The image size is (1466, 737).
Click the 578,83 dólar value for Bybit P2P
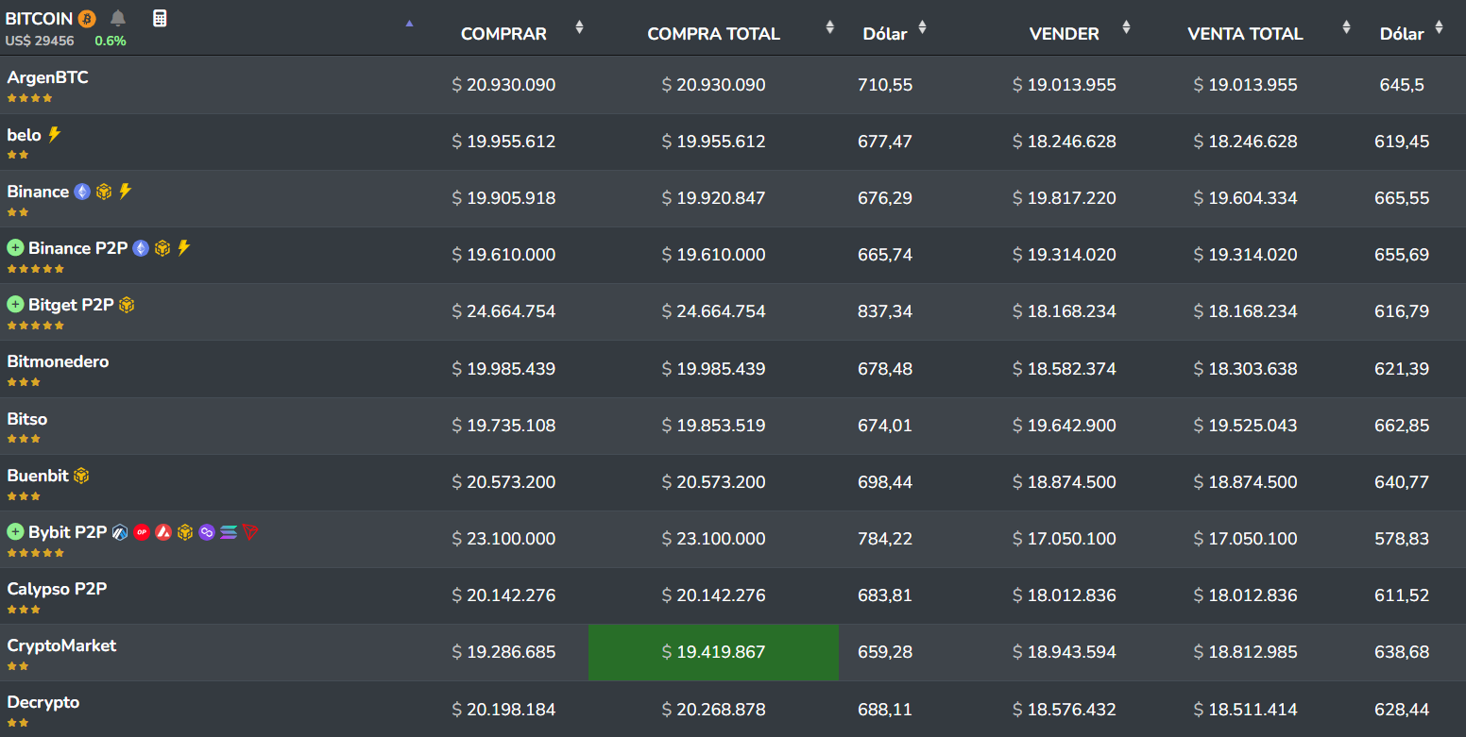point(1402,539)
